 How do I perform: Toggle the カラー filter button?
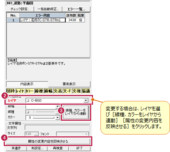(x=29, y=91)
